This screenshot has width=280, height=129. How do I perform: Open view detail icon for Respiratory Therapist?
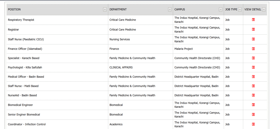point(253,20)
